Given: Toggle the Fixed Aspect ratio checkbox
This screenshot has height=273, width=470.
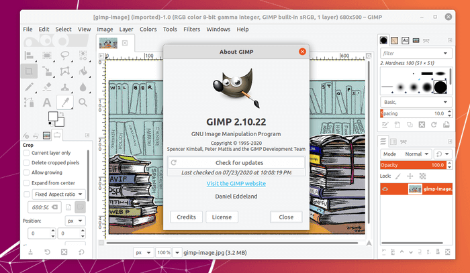Looking at the screenshot, I should 26,194.
